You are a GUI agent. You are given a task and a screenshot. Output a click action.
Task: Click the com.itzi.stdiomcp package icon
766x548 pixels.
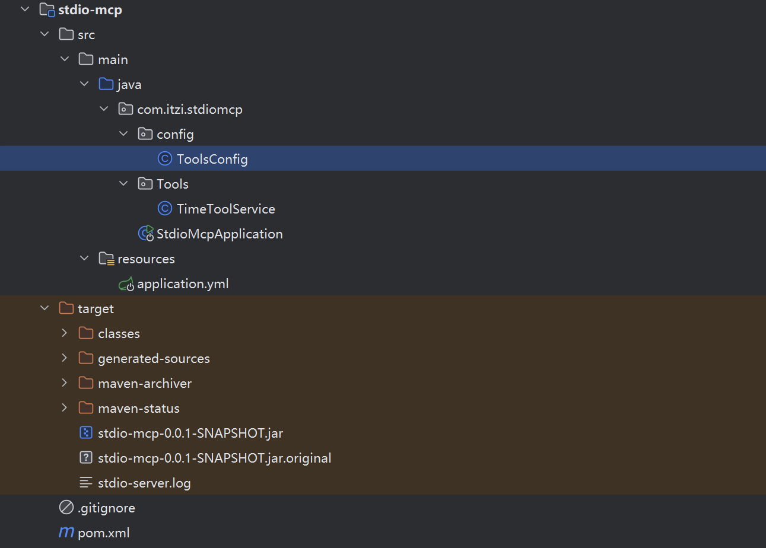click(x=126, y=109)
